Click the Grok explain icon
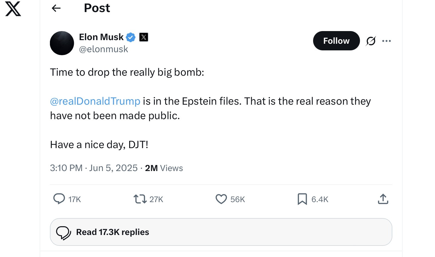435x257 pixels. tap(371, 41)
